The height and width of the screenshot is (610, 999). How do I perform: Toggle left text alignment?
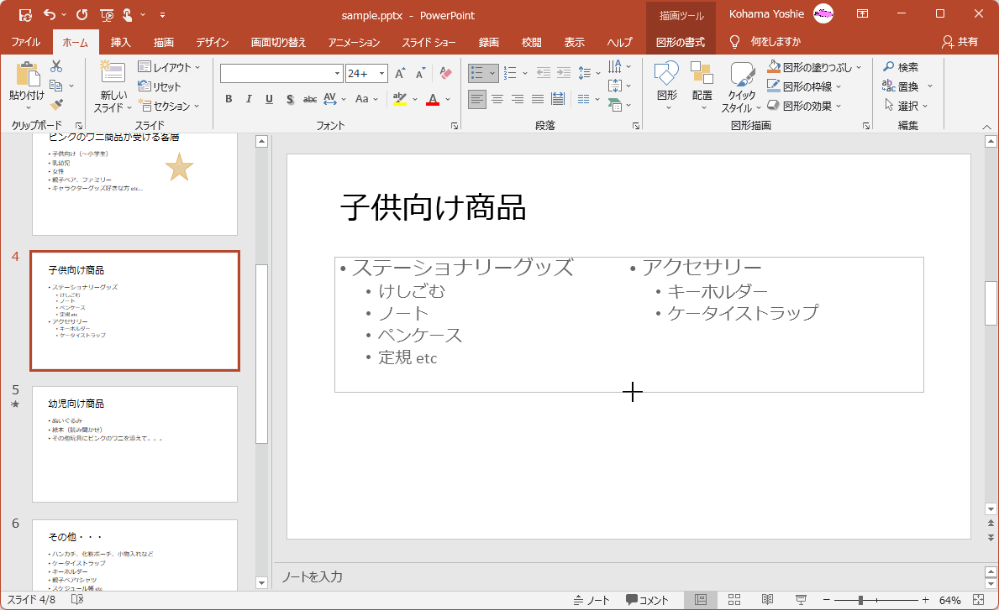tap(477, 99)
